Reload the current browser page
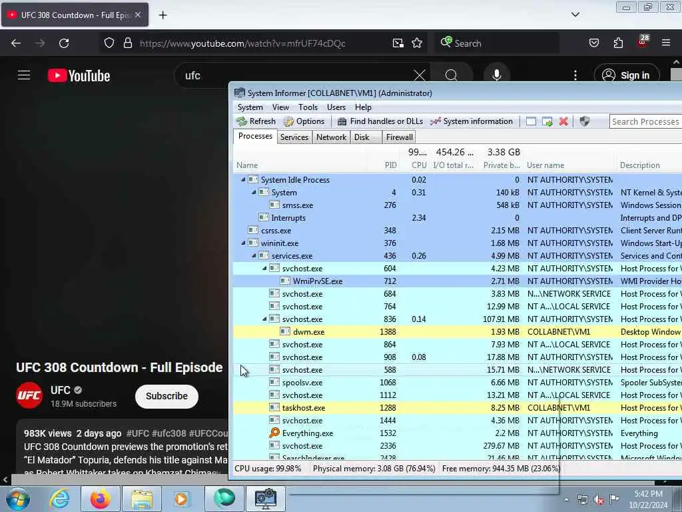 (x=64, y=43)
